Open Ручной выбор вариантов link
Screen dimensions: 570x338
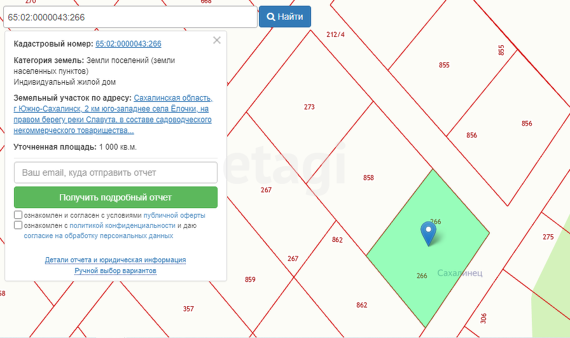tap(115, 271)
